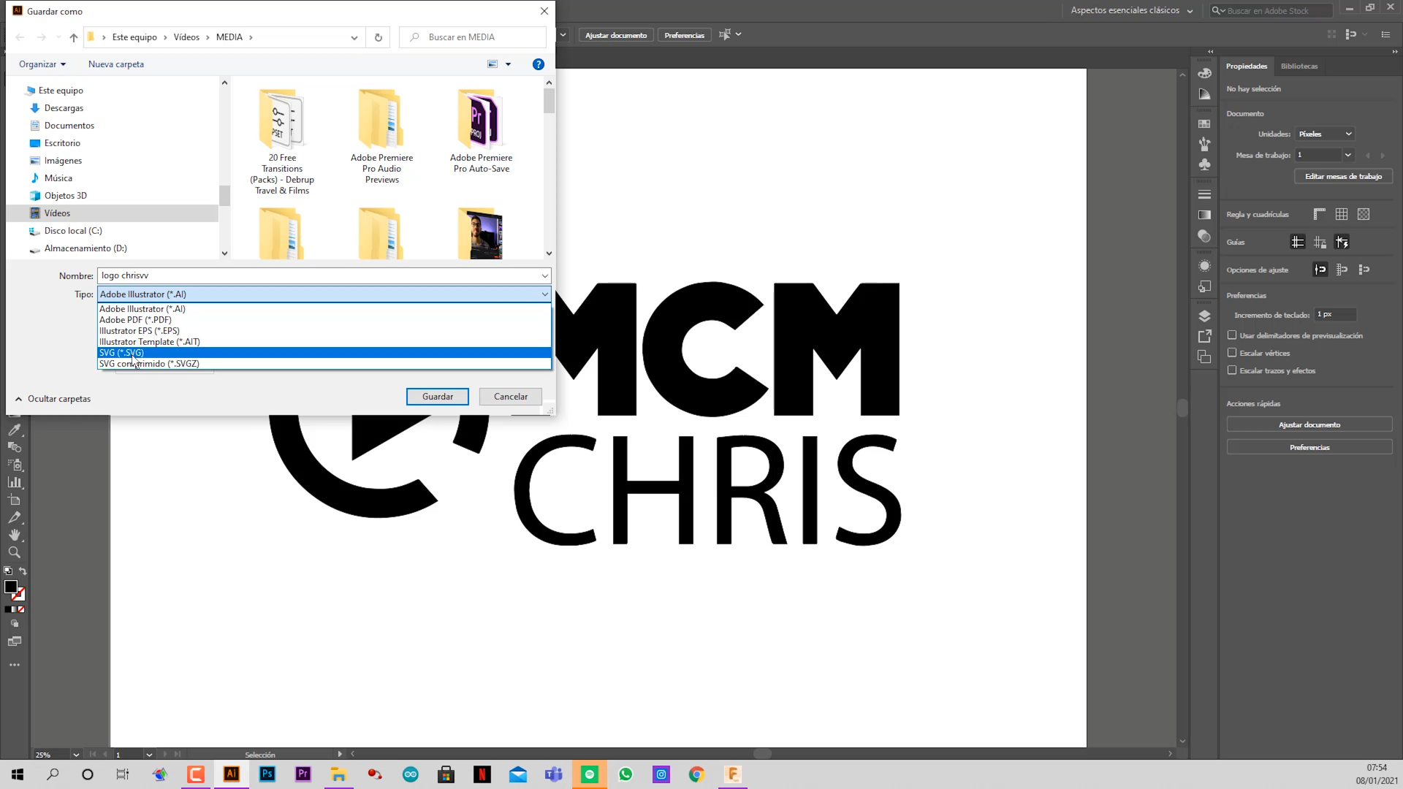Click the Cancelar button
1403x789 pixels.
[510, 397]
